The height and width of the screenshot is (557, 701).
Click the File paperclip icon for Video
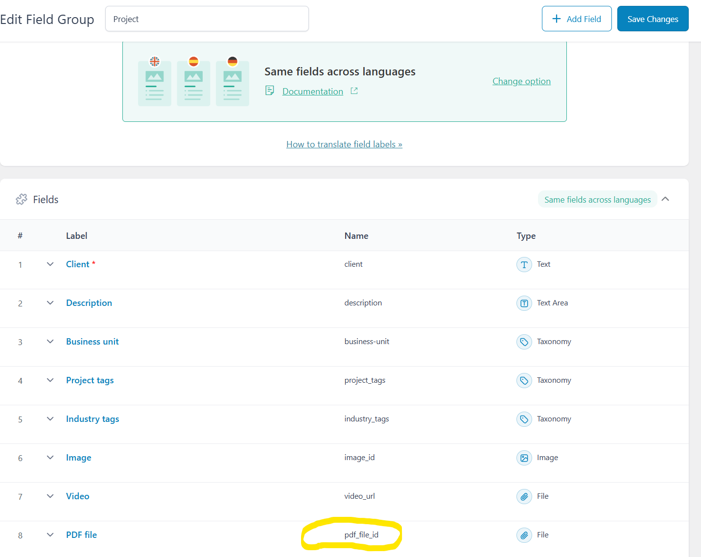coord(524,496)
